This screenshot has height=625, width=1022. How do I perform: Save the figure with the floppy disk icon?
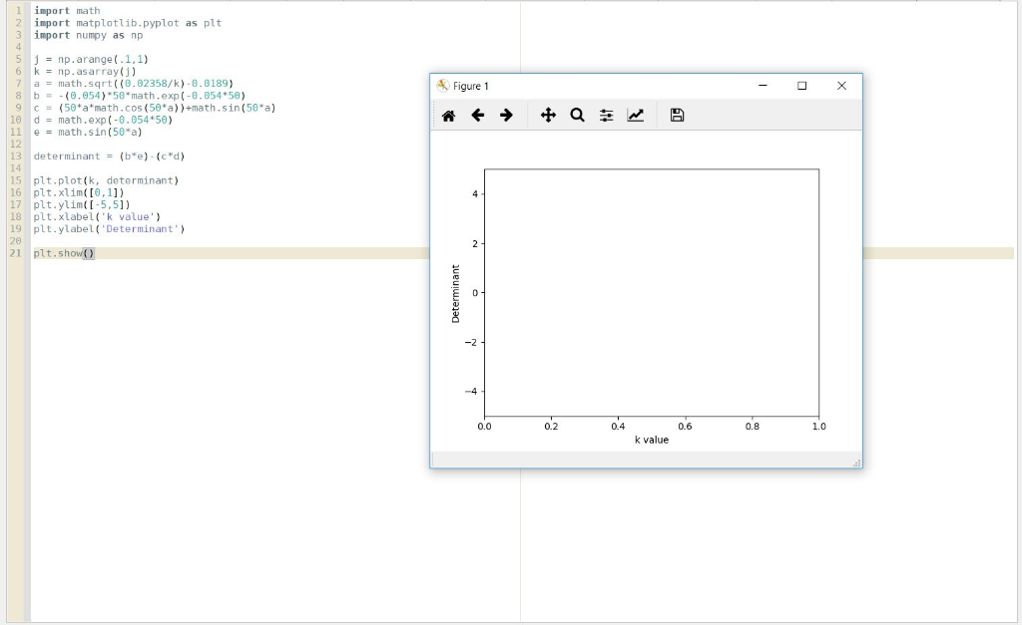[677, 115]
